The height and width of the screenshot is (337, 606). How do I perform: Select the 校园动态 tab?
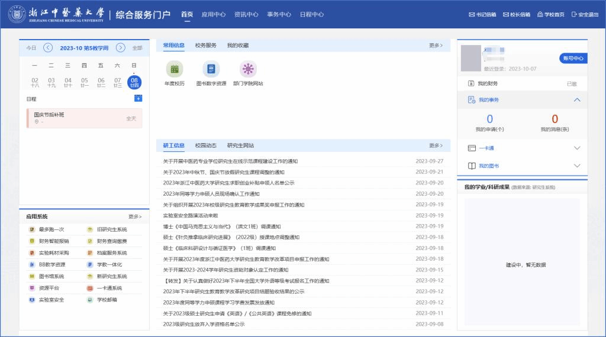(206, 145)
